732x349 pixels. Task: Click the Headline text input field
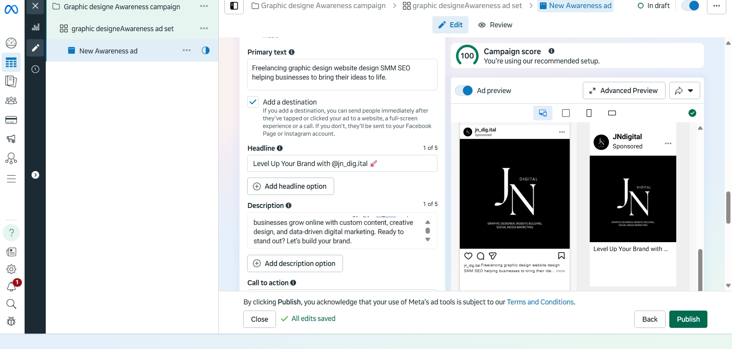(342, 164)
